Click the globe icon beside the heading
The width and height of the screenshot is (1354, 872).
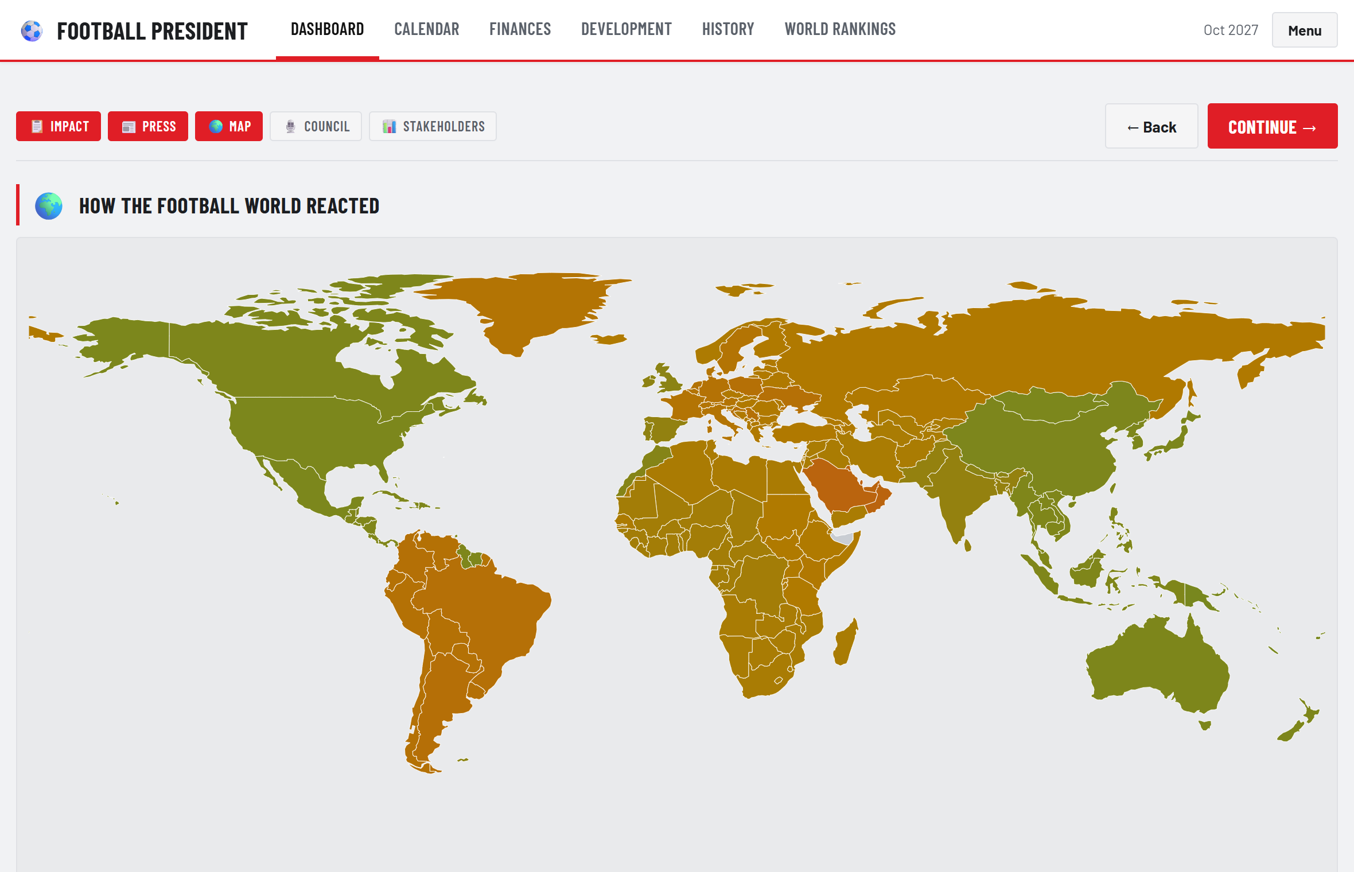point(49,205)
